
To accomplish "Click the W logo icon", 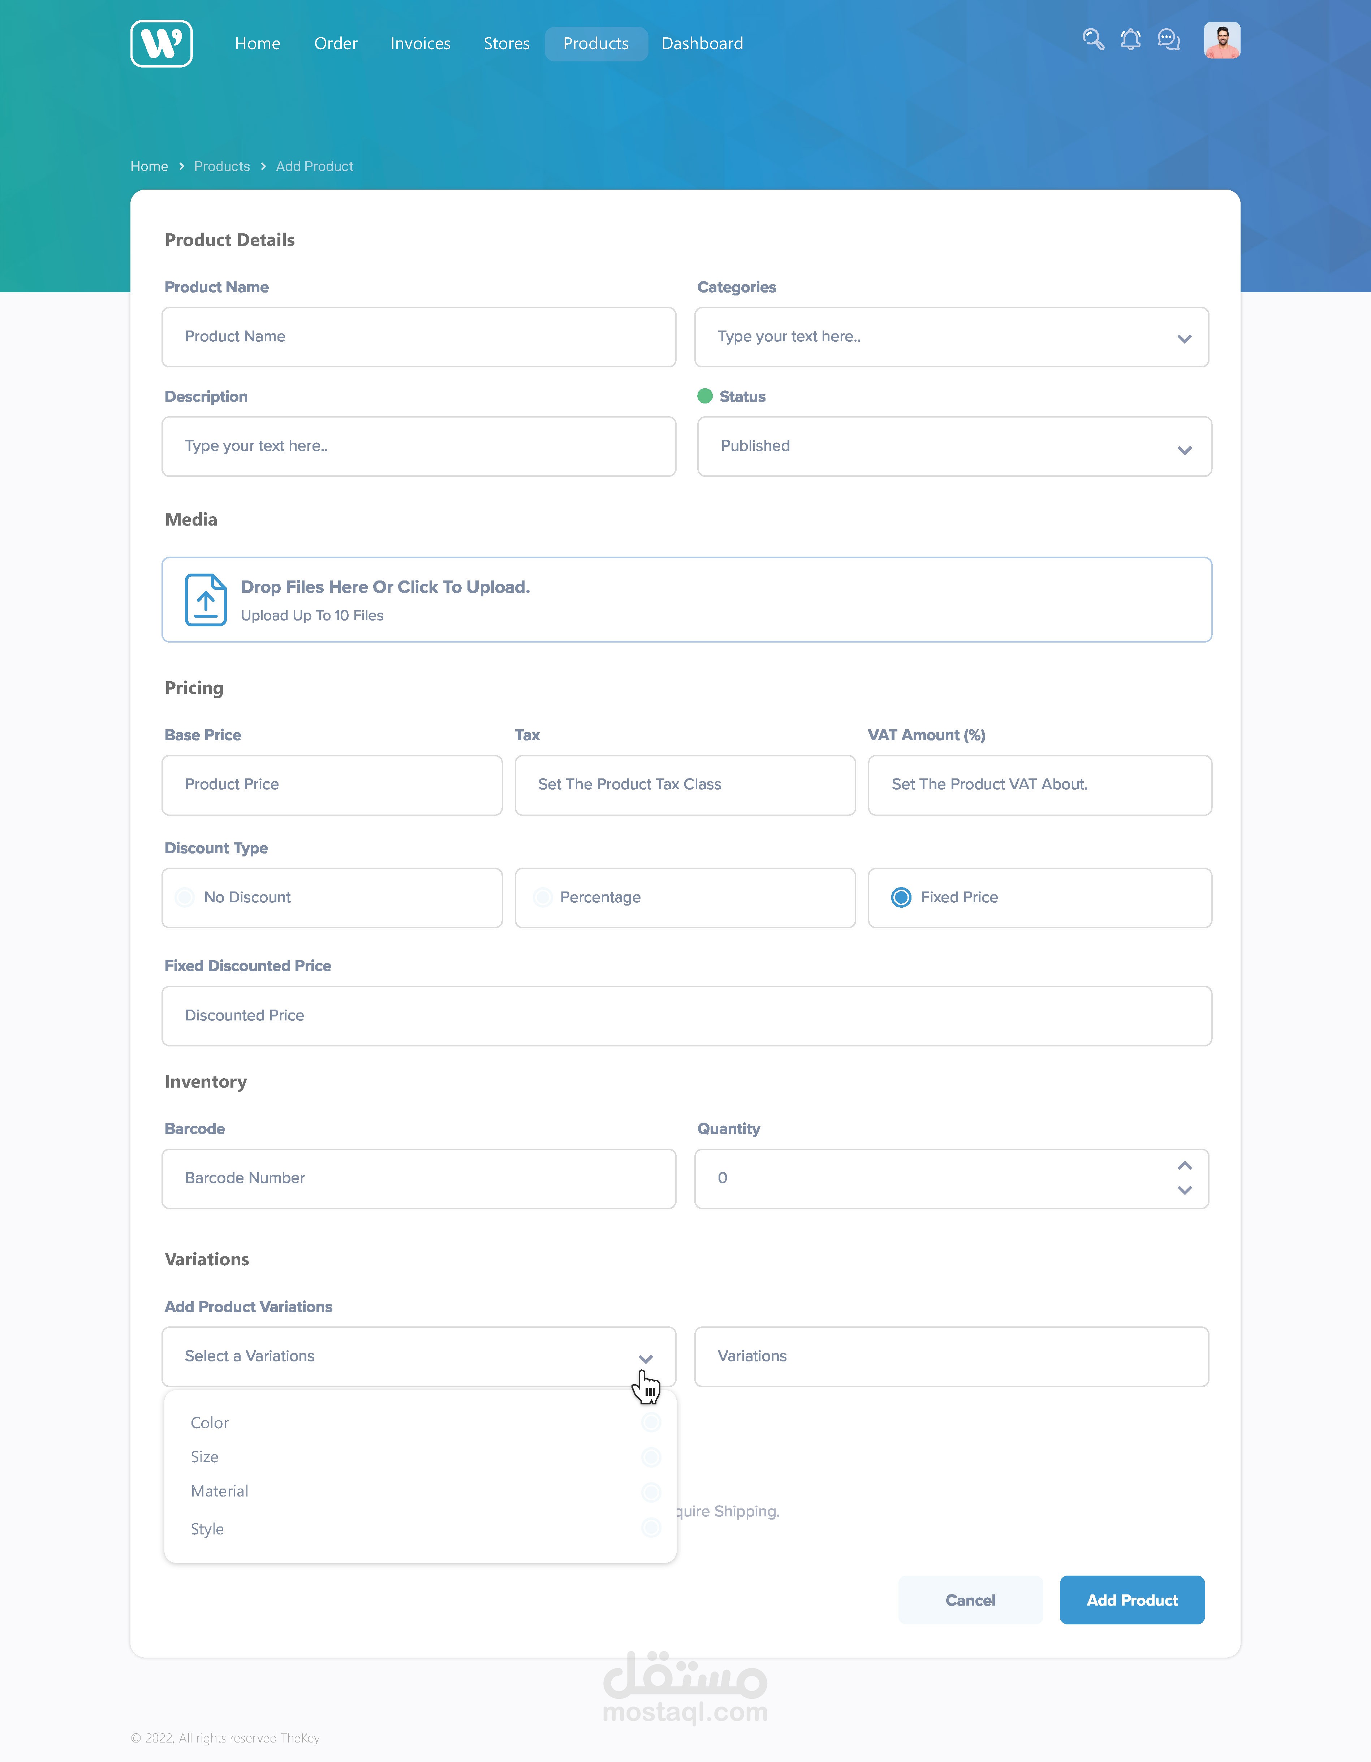I will (161, 44).
